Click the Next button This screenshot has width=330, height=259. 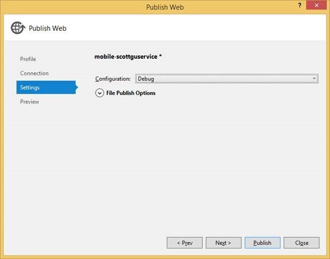[x=223, y=243]
